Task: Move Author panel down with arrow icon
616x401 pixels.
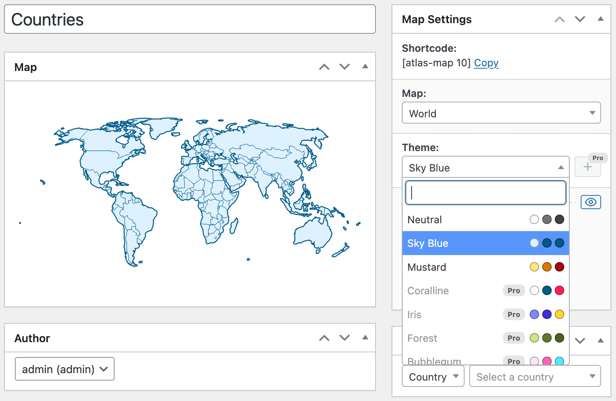Action: pos(344,338)
